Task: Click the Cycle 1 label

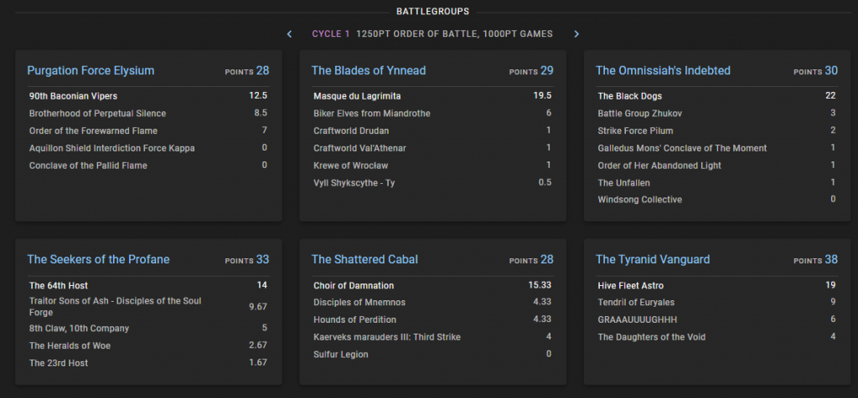Action: pyautogui.click(x=331, y=34)
